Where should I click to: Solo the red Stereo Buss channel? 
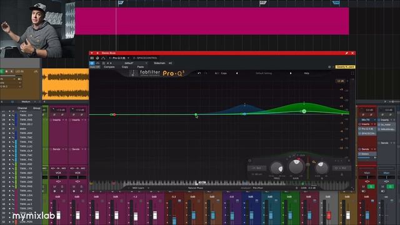tap(371, 187)
